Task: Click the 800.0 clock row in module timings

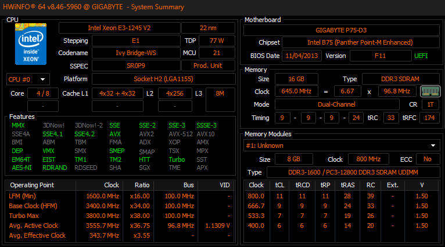Action: click(341, 196)
